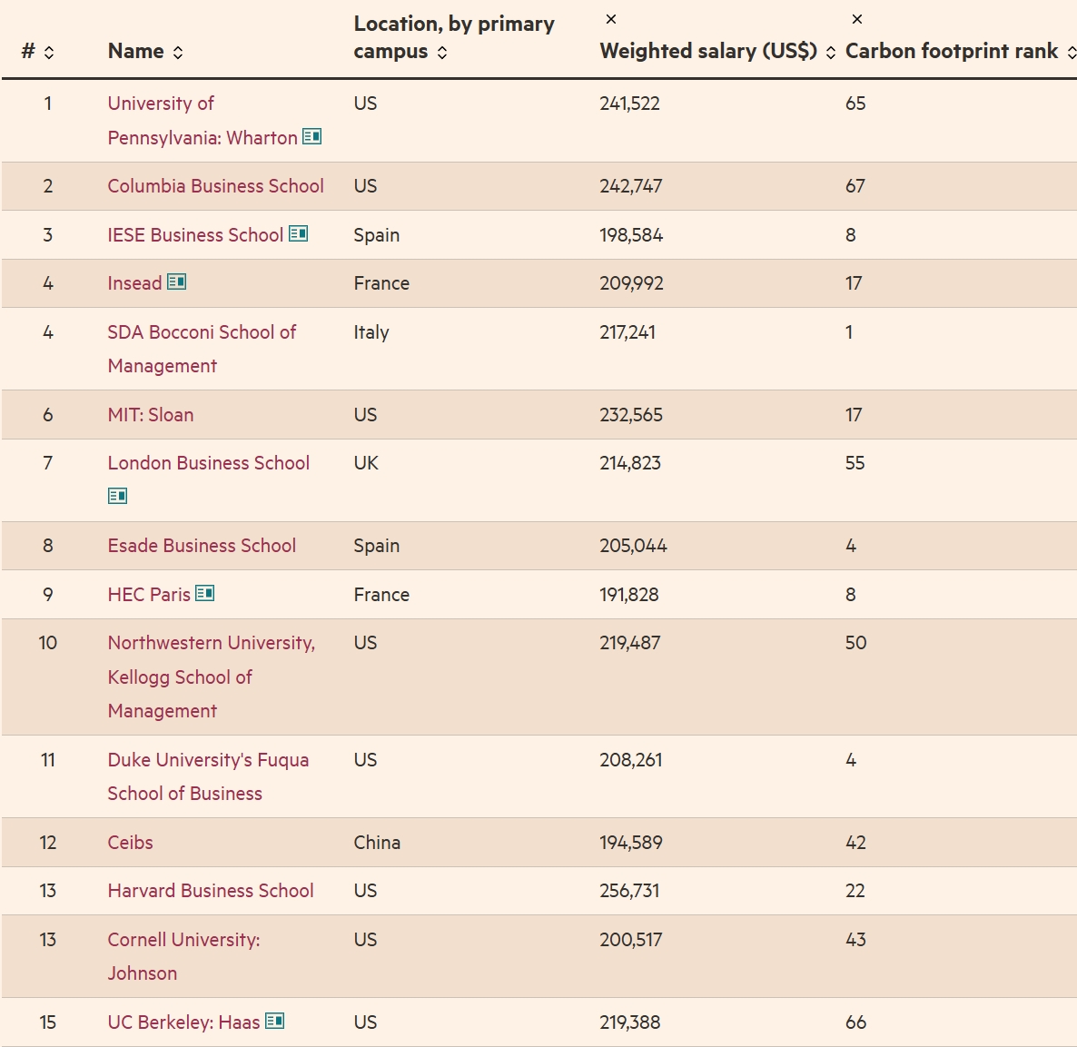The width and height of the screenshot is (1077, 1047).
Task: Open the Ceibs school link
Action: [x=131, y=843]
